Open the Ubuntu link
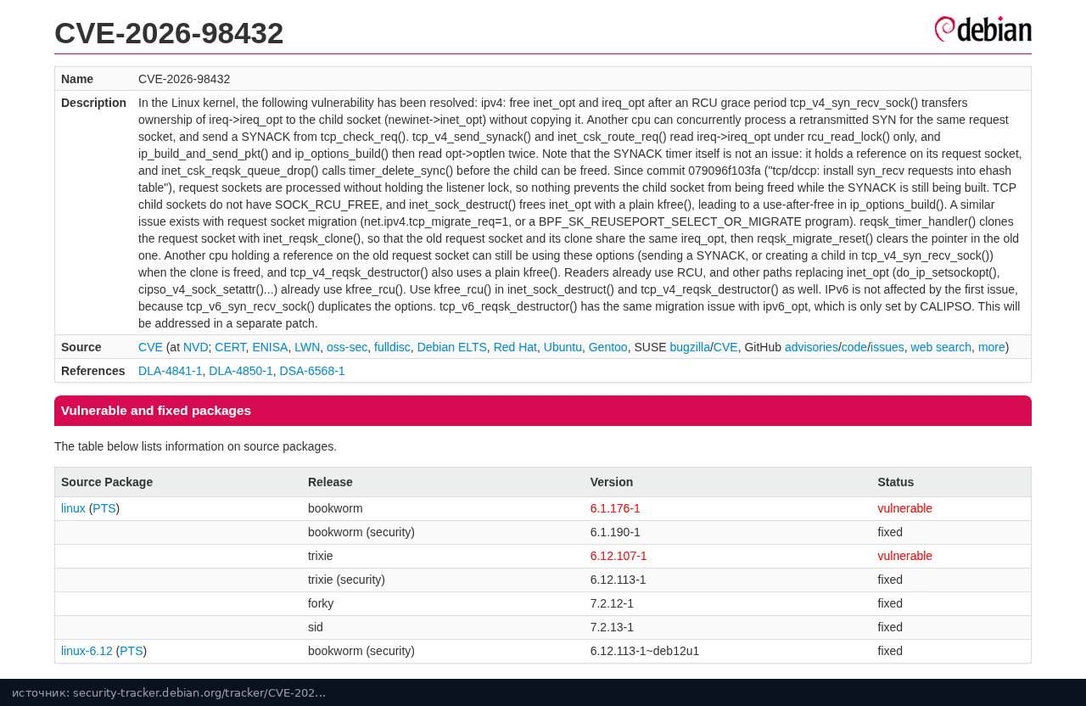The image size is (1086, 706). (x=563, y=347)
